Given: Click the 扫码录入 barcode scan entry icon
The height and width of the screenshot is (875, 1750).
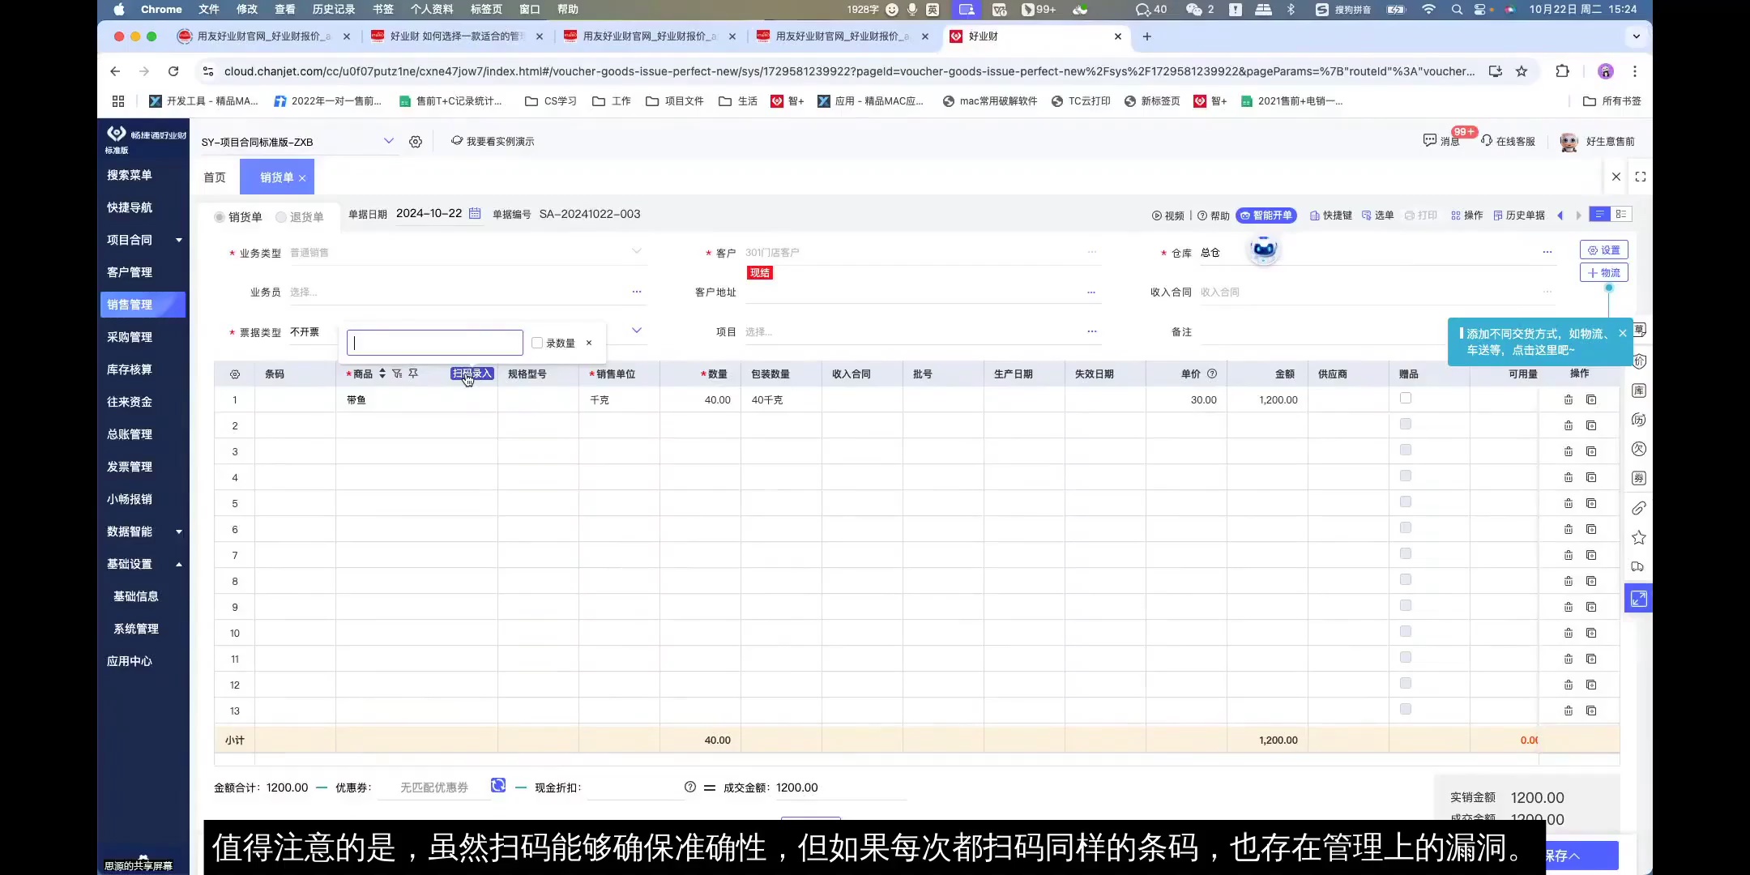Looking at the screenshot, I should point(472,373).
